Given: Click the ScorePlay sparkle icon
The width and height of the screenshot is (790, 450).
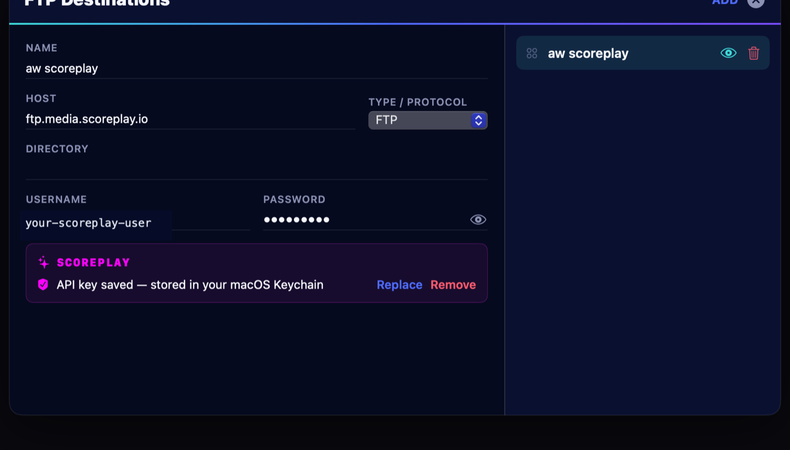Looking at the screenshot, I should point(43,263).
